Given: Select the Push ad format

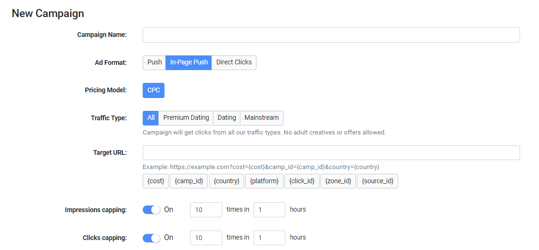Looking at the screenshot, I should click(x=154, y=62).
